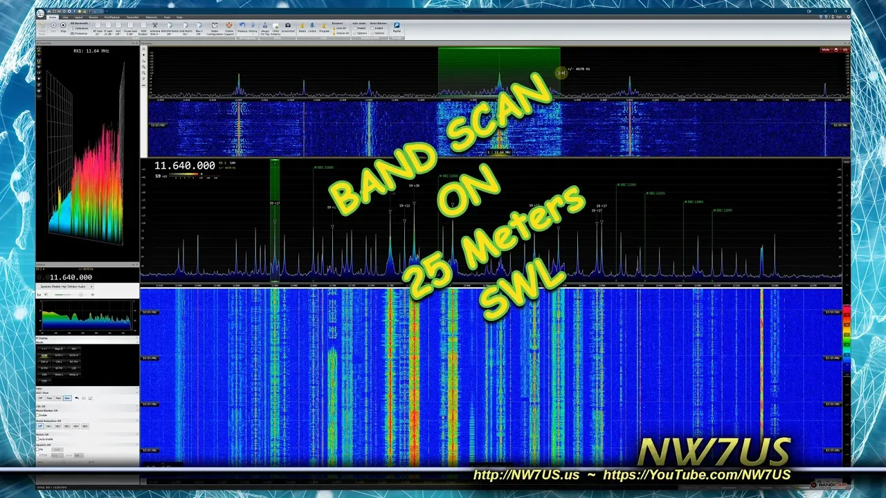
Task: Click the Always On Top icon
Action: click(264, 27)
